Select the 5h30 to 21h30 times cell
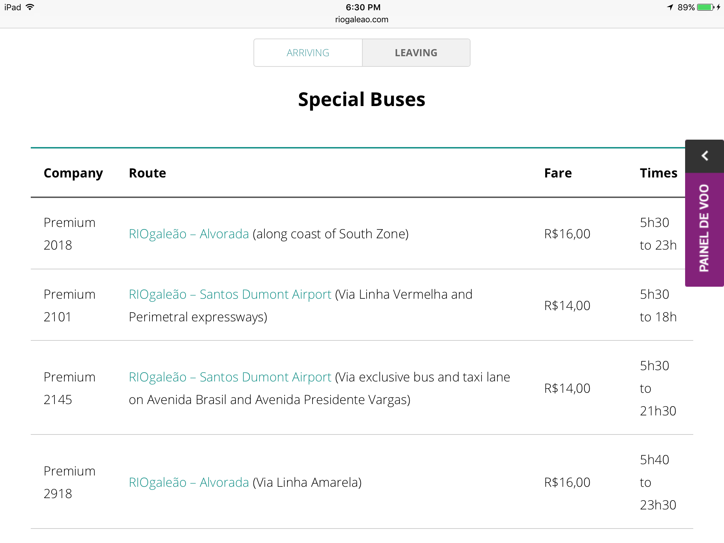724x543 pixels. [x=658, y=389]
